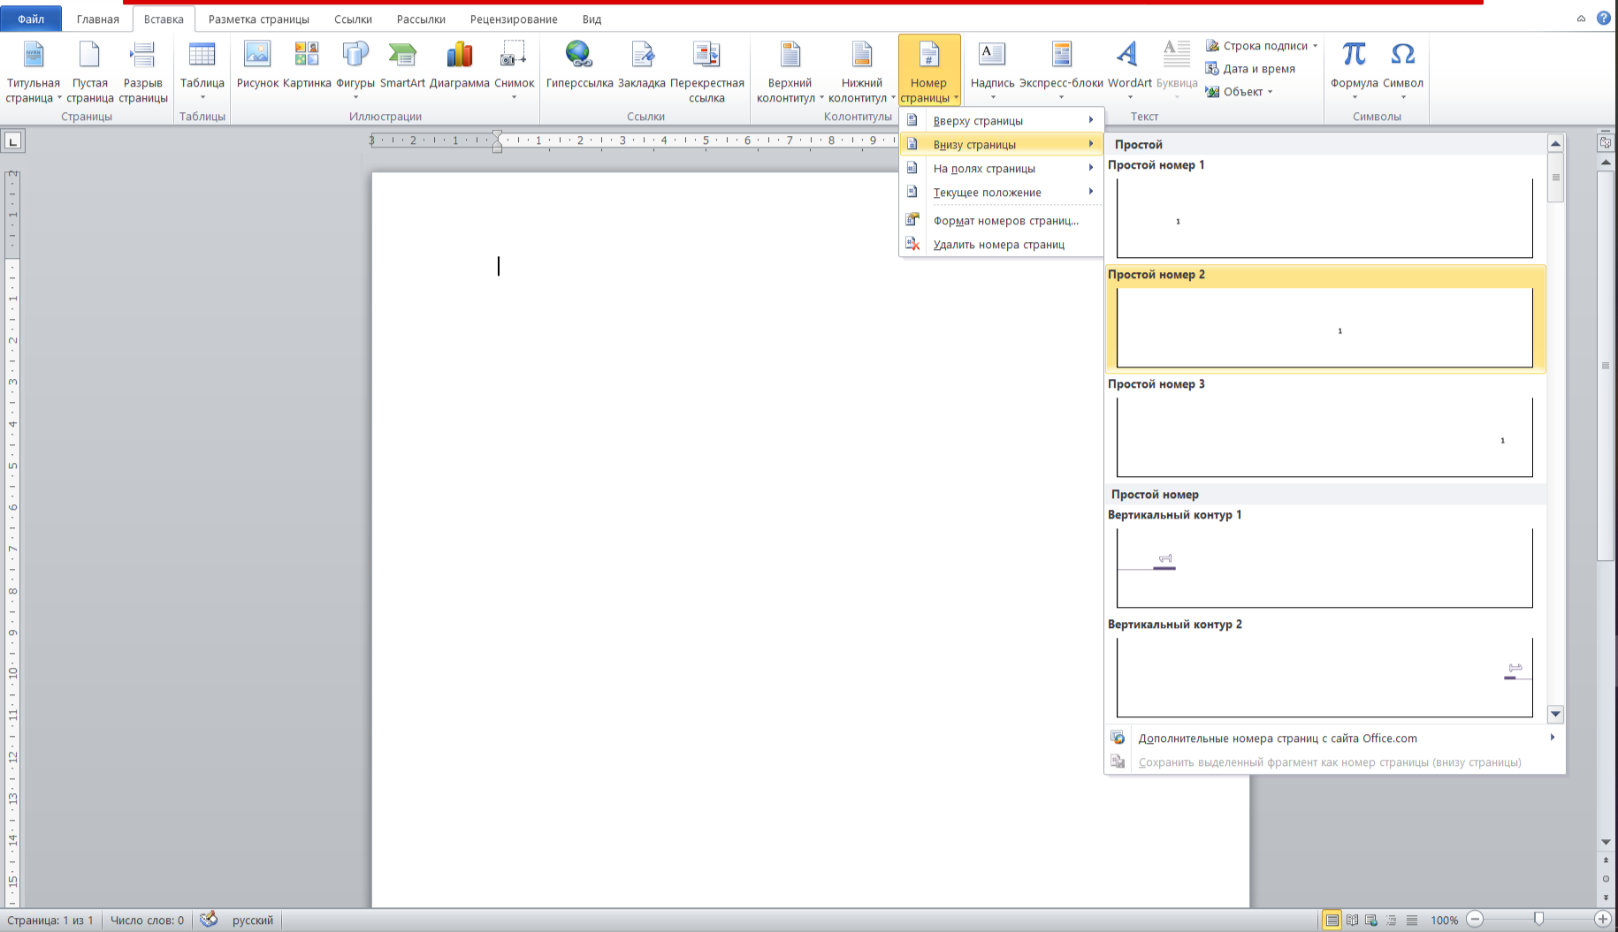Image resolution: width=1618 pixels, height=932 pixels.
Task: Open Дополнительные номера страниц с сайта Office.com
Action: 1277,739
